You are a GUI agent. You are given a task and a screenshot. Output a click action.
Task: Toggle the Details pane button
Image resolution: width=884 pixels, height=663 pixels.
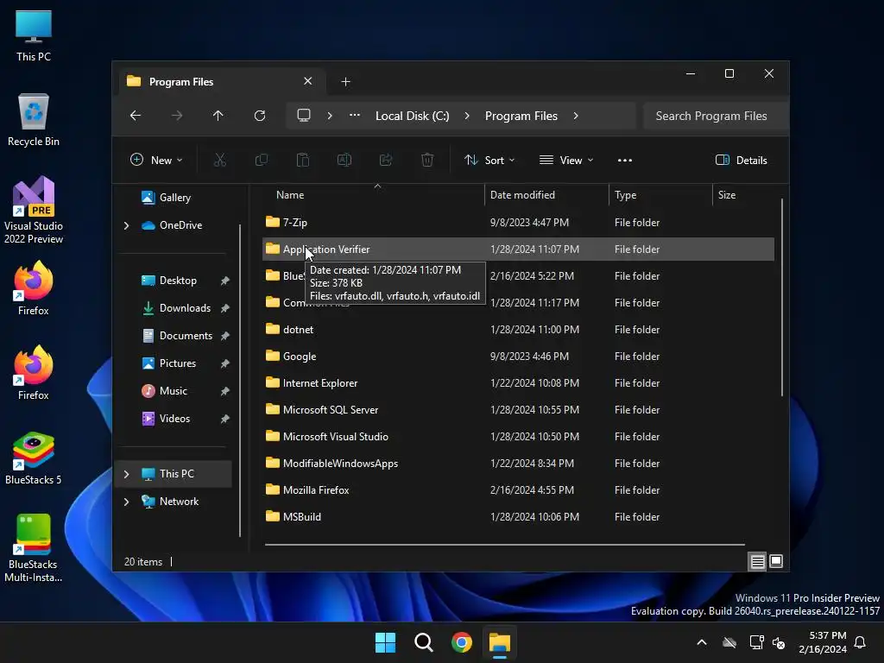[x=742, y=160]
